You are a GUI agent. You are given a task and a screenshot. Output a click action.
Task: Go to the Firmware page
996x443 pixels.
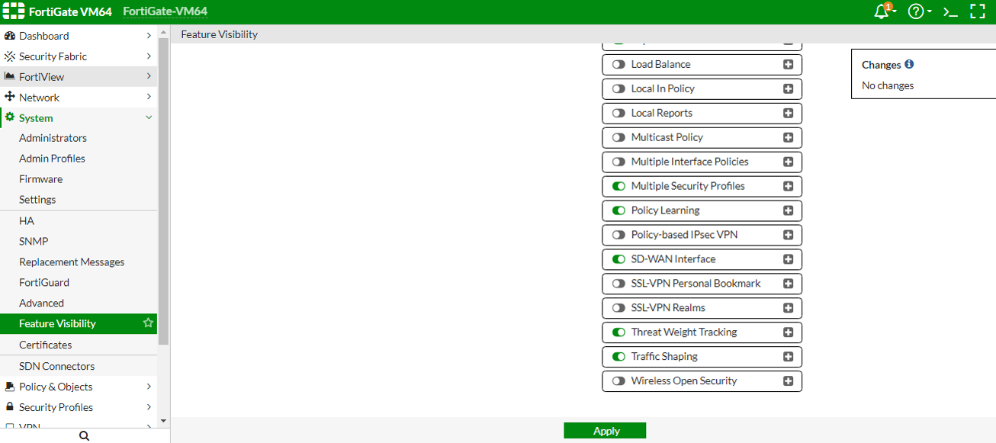41,179
